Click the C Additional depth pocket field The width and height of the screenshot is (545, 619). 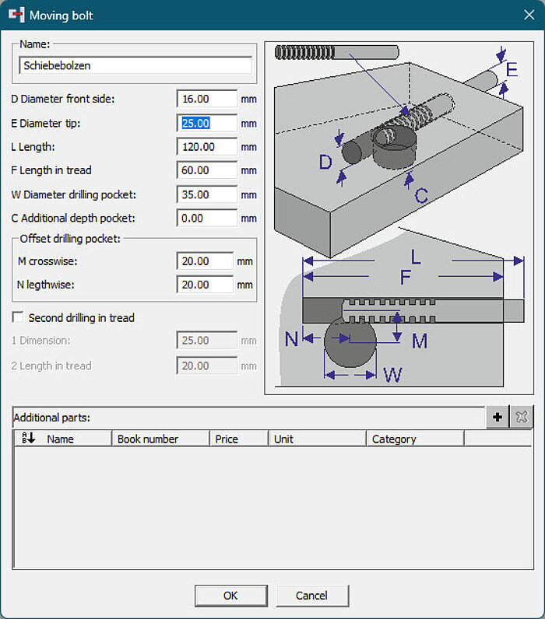coord(206,219)
